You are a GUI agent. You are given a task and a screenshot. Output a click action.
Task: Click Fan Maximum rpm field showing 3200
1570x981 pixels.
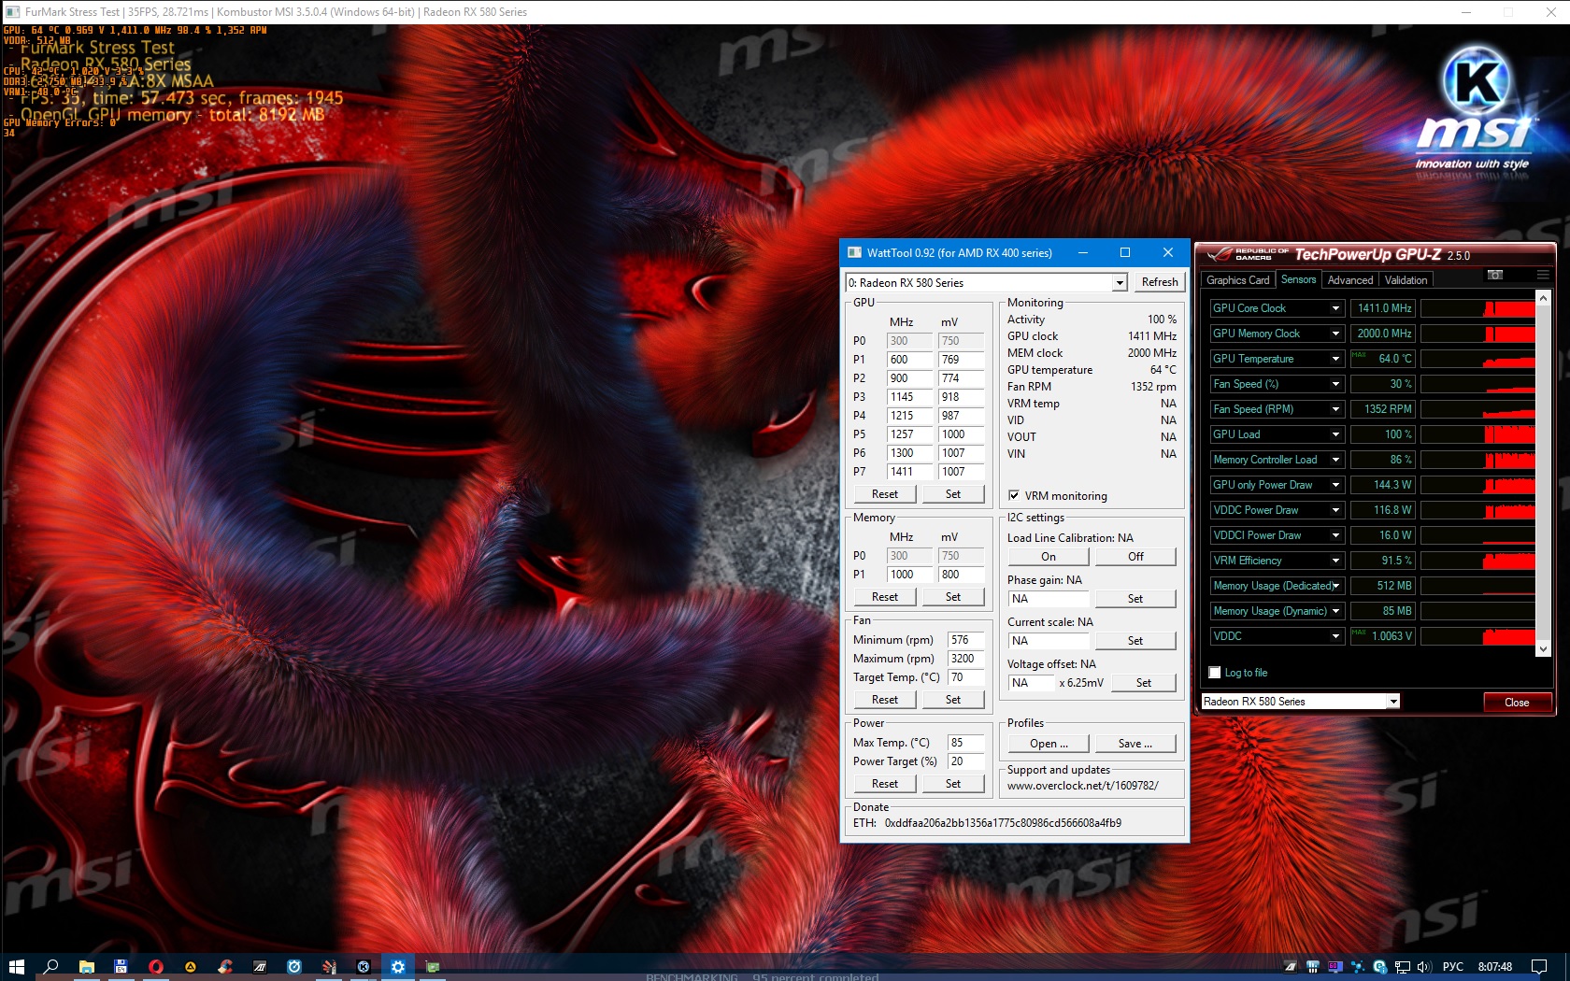coord(965,659)
